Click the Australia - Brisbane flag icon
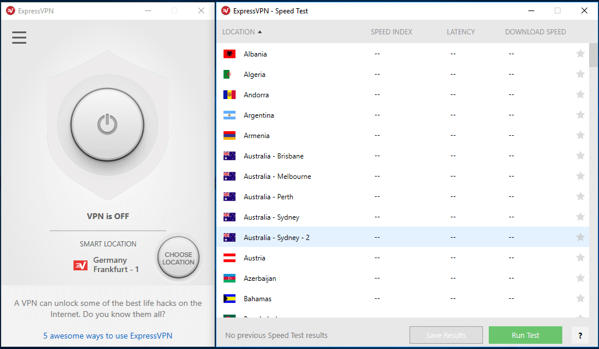The height and width of the screenshot is (349, 599). (x=229, y=156)
